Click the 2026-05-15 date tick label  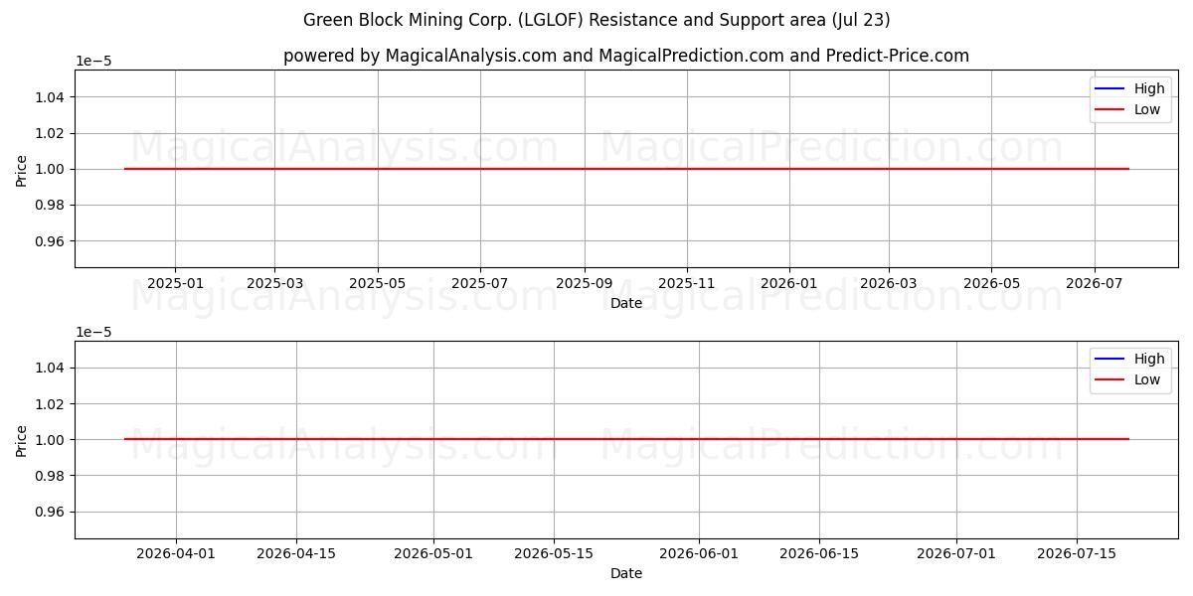coord(553,554)
